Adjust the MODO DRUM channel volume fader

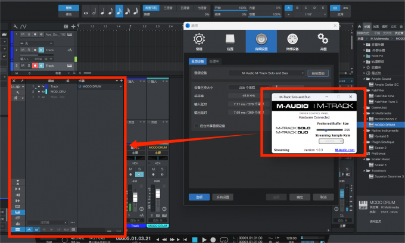[158, 194]
